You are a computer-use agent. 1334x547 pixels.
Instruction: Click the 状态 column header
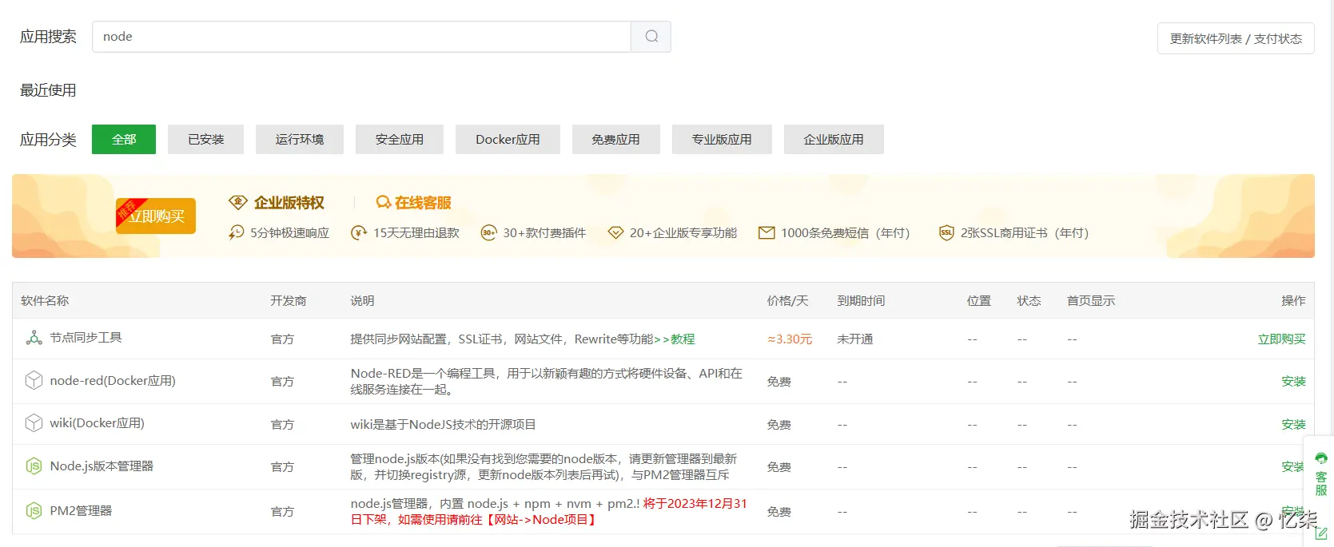click(1029, 301)
